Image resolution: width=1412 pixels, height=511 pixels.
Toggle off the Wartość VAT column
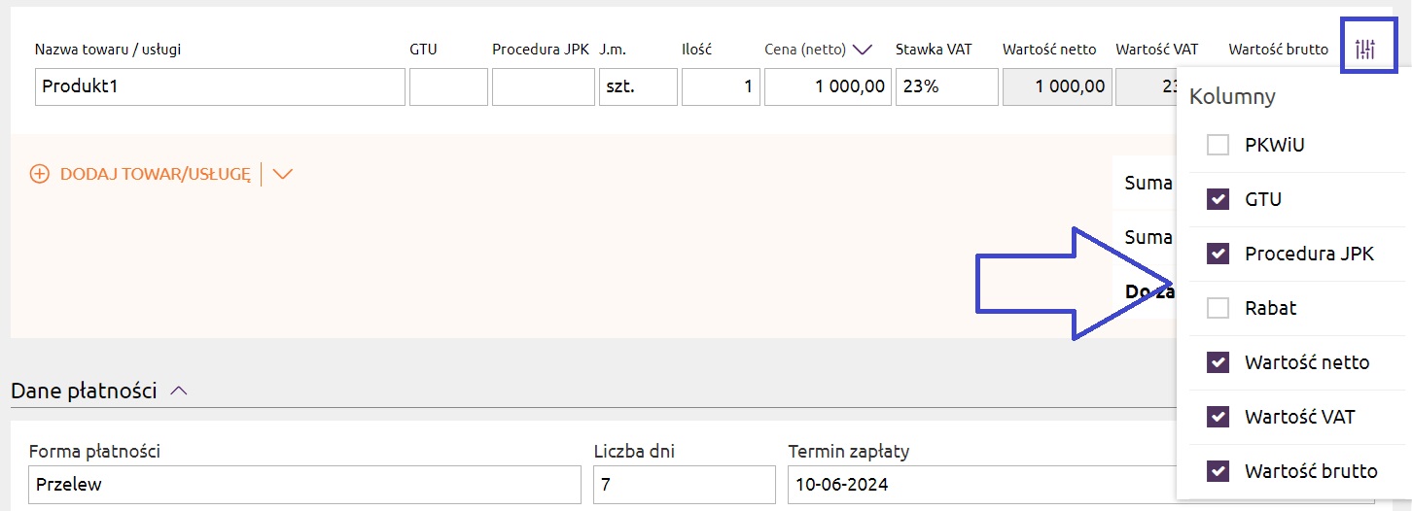coord(1218,417)
